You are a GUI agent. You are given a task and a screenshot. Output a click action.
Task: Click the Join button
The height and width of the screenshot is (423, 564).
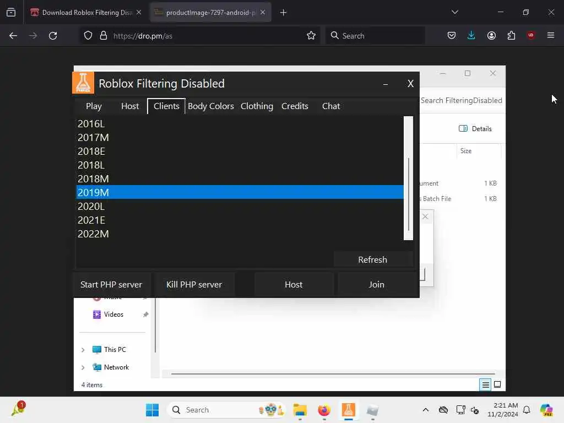[377, 285]
